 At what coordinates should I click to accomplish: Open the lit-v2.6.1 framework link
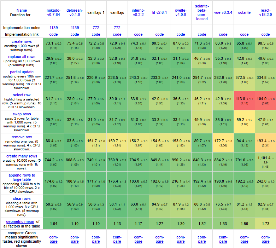pyautogui.click(x=159, y=12)
